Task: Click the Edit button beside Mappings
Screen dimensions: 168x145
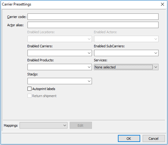Action: pos(81,125)
